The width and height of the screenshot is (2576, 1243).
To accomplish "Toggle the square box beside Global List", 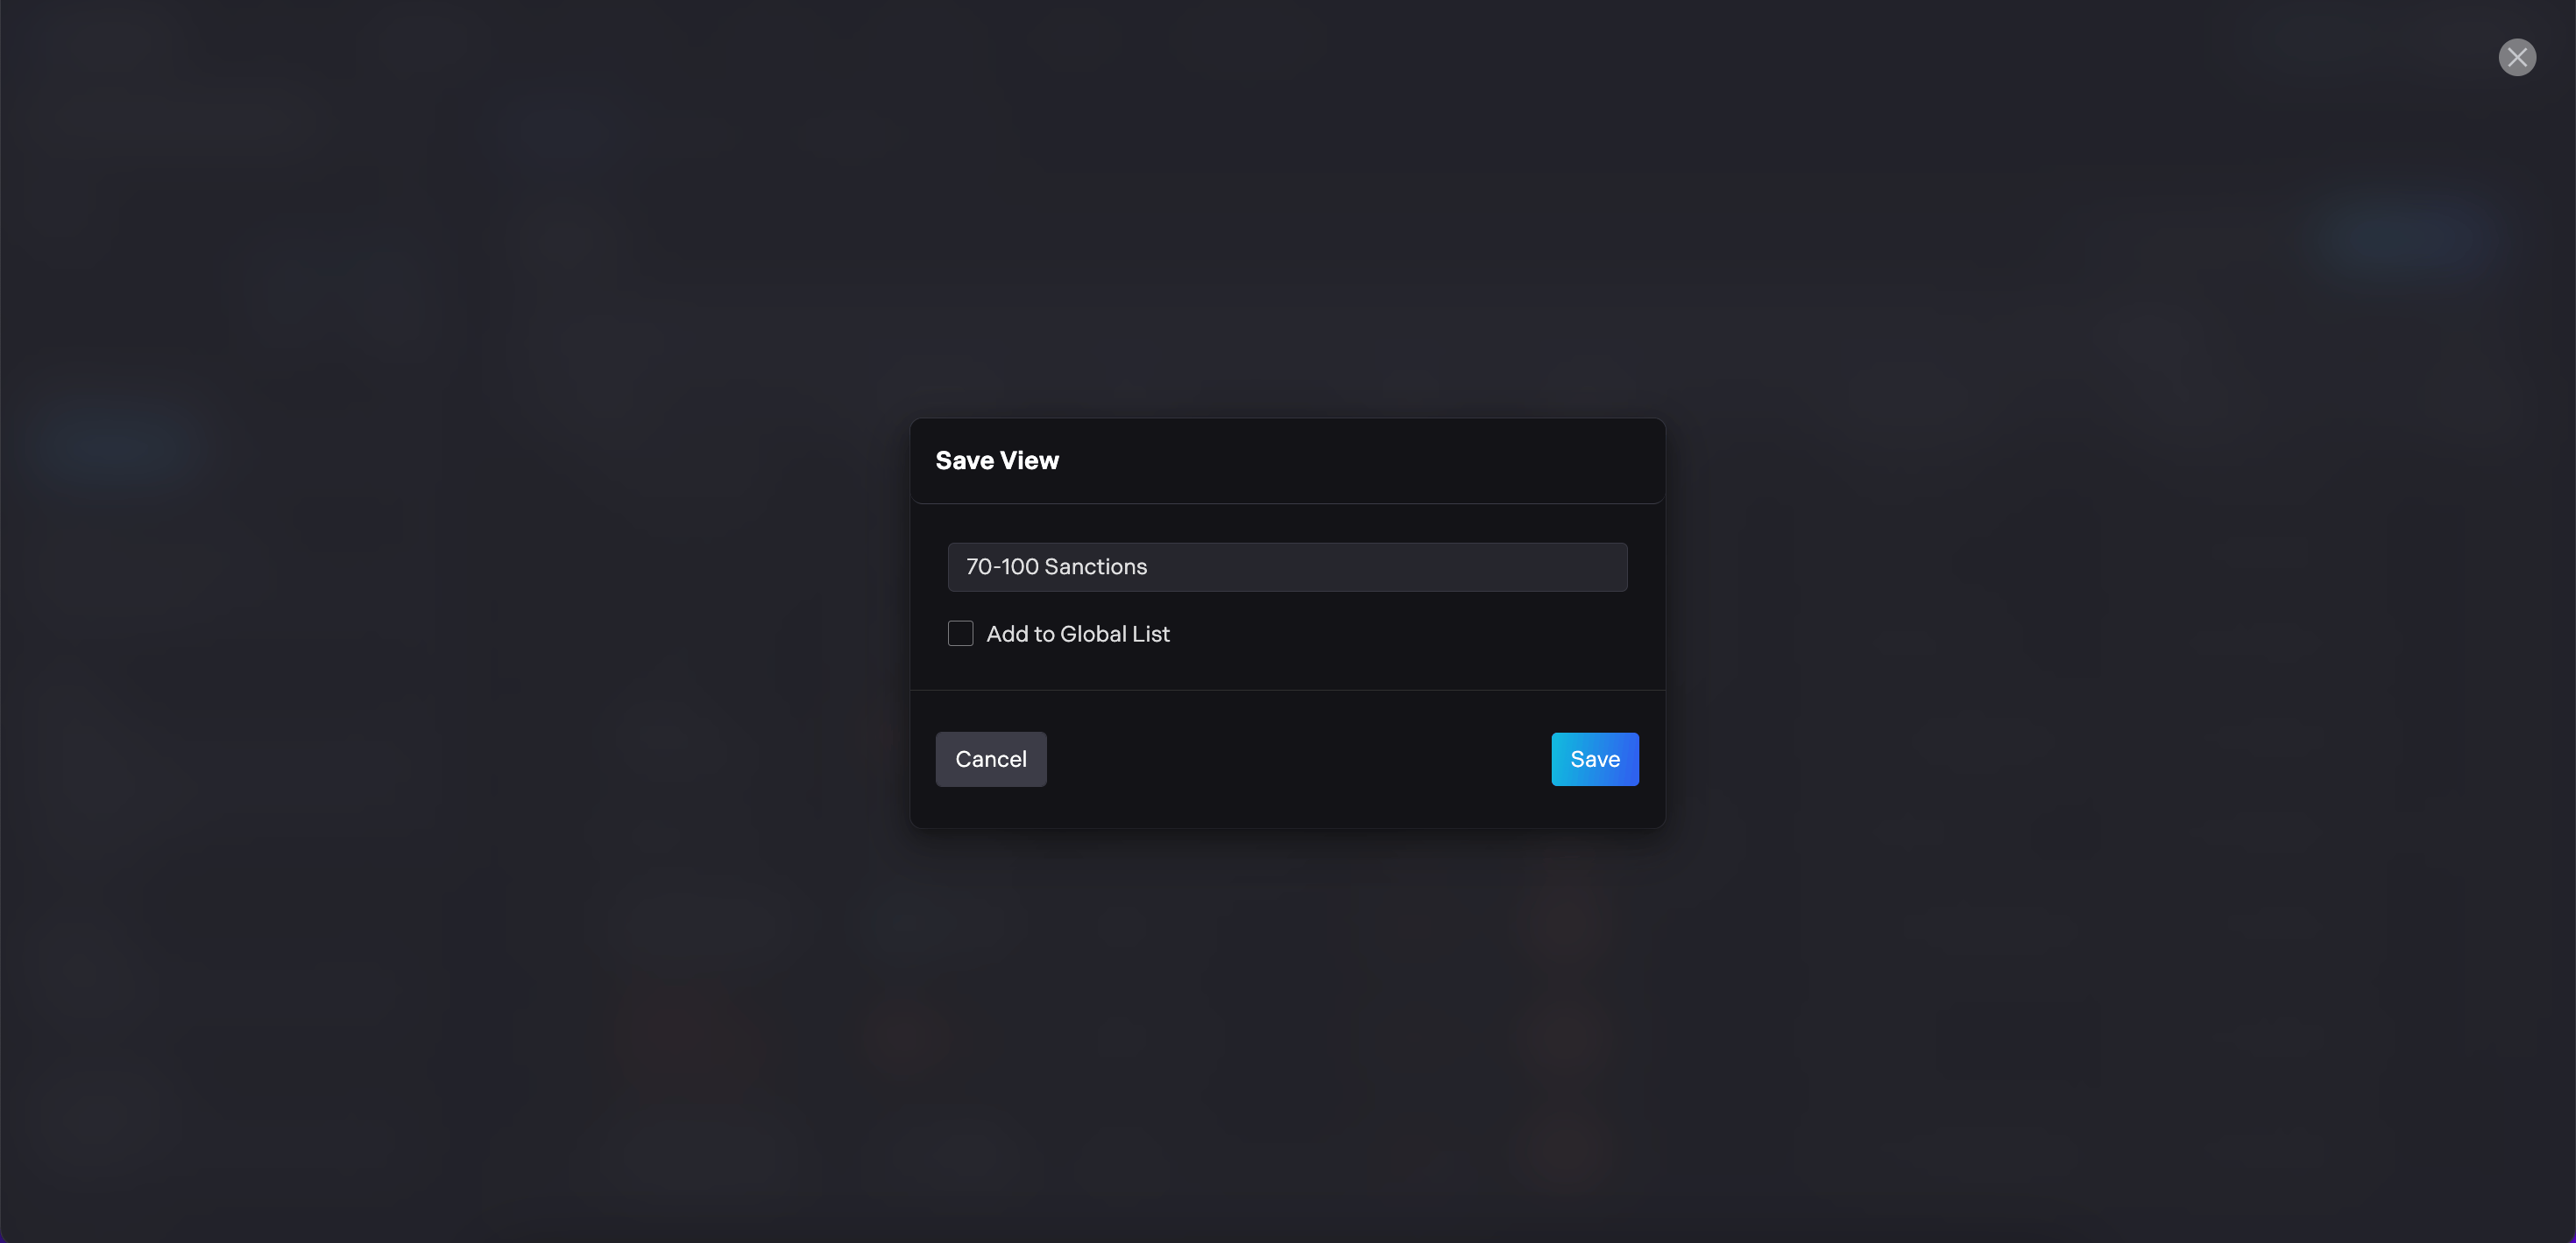I will tap(960, 634).
